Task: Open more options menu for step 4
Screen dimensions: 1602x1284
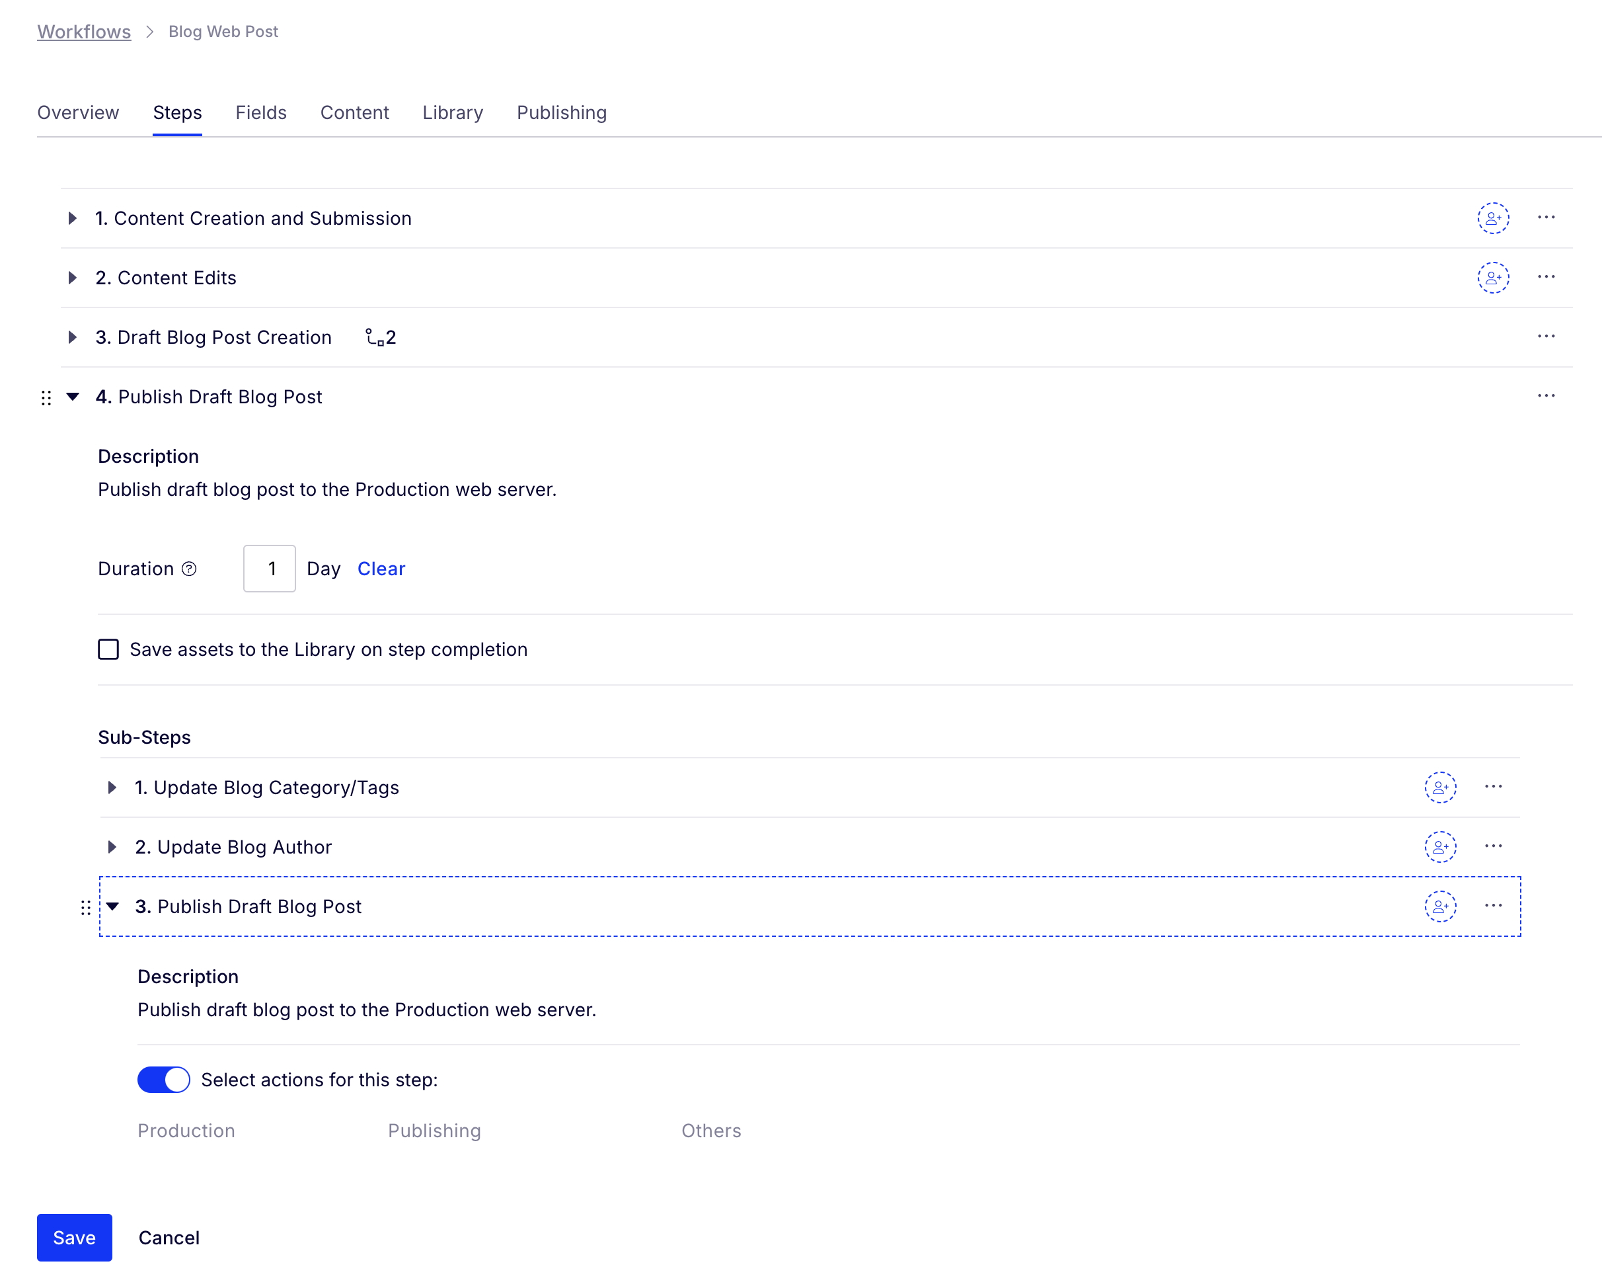Action: (1546, 396)
